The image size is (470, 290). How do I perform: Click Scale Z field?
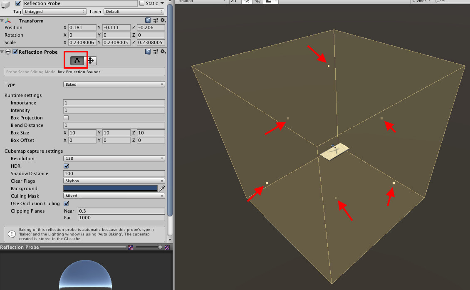(x=151, y=42)
